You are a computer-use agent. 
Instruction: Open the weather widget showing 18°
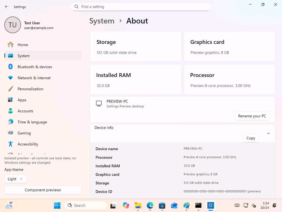9,205
